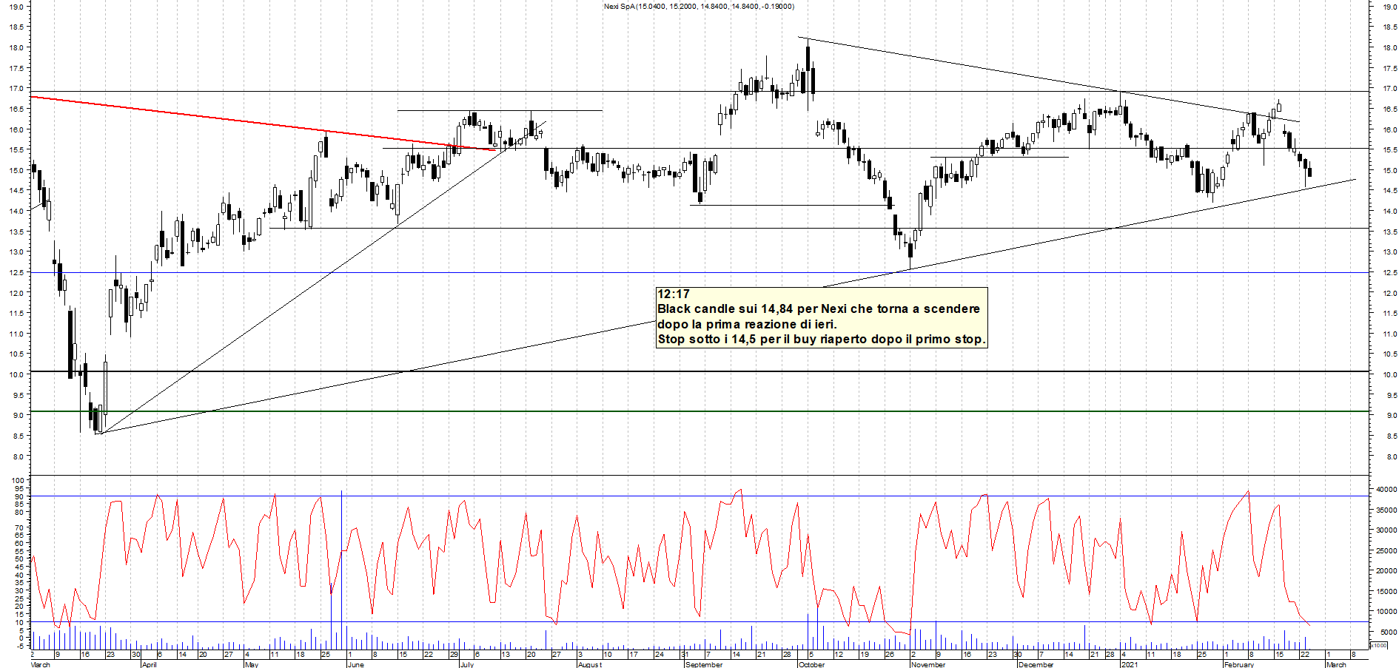
Task: Click the 15000 volume scale label
Action: tap(1386, 591)
